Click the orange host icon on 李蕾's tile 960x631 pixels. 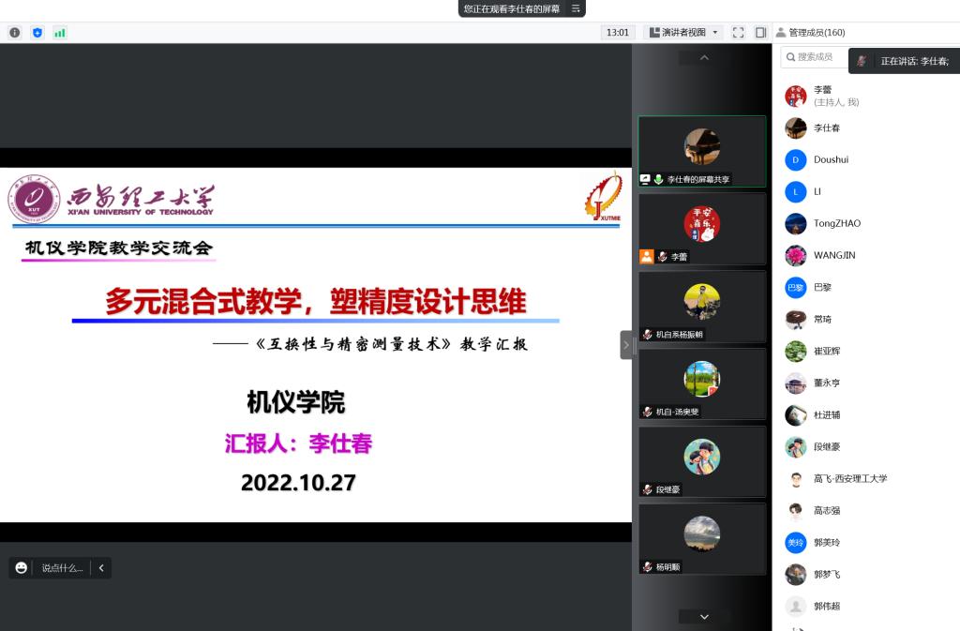point(646,257)
